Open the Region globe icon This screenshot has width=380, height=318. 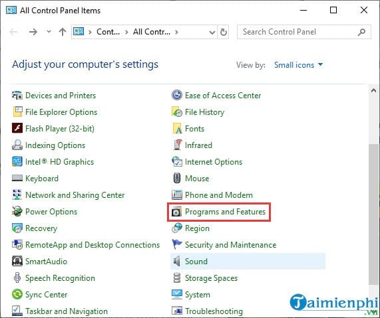coord(177,228)
